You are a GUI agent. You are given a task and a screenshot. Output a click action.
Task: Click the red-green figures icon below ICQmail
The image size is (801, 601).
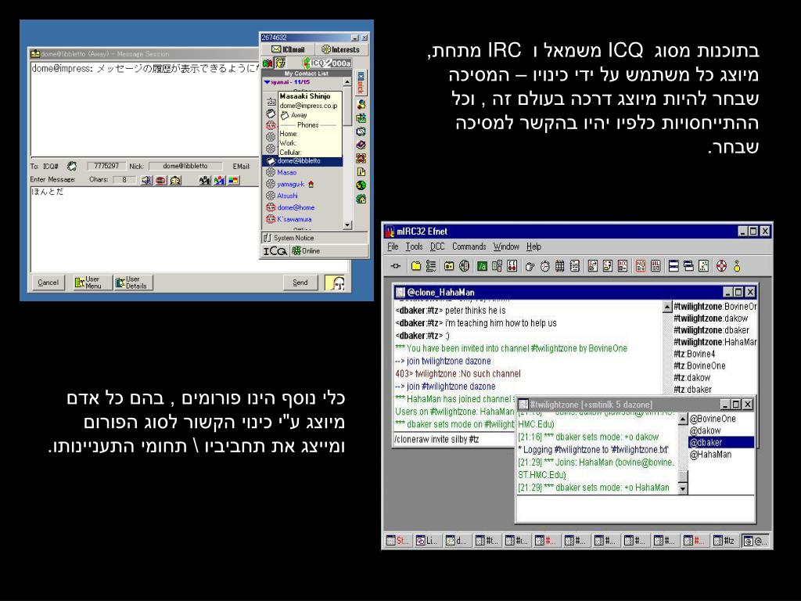point(268,63)
